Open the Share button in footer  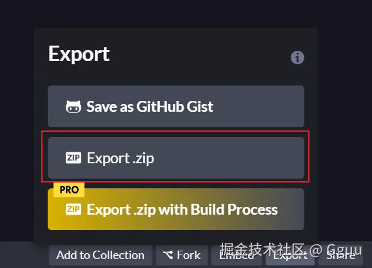(340, 255)
